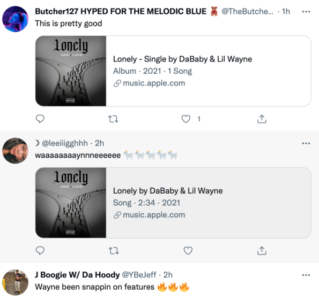Share Butcher127's tweet
319x301 pixels.
click(262, 119)
